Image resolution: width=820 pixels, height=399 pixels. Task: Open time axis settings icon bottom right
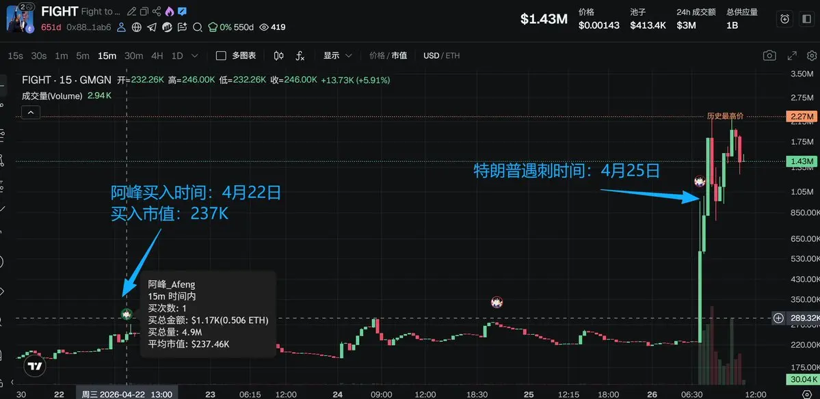[x=806, y=394]
